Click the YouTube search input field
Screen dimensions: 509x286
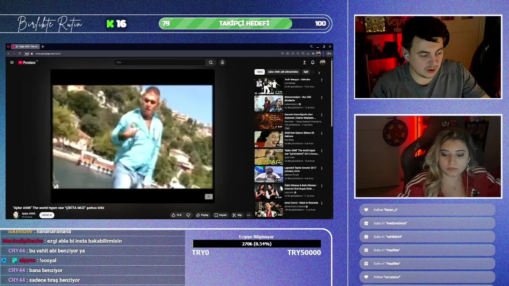pyautogui.click(x=160, y=62)
